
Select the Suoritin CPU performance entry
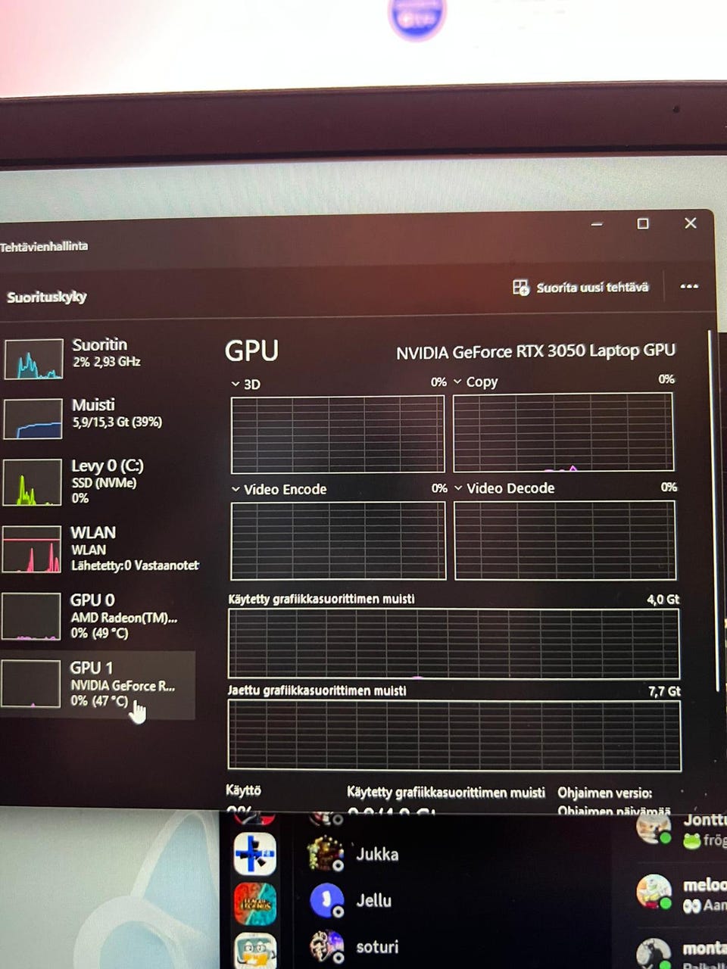[98, 357]
